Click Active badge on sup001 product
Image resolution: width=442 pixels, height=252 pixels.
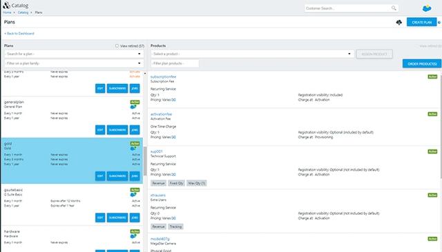tap(432, 151)
